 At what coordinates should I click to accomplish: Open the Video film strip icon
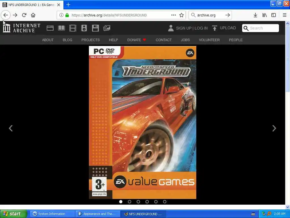pos(73,28)
